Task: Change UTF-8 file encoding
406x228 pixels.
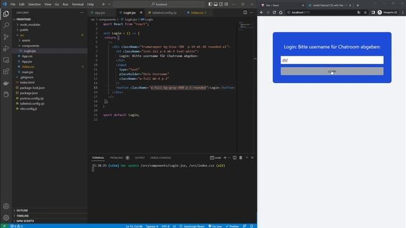Action: click(x=166, y=226)
